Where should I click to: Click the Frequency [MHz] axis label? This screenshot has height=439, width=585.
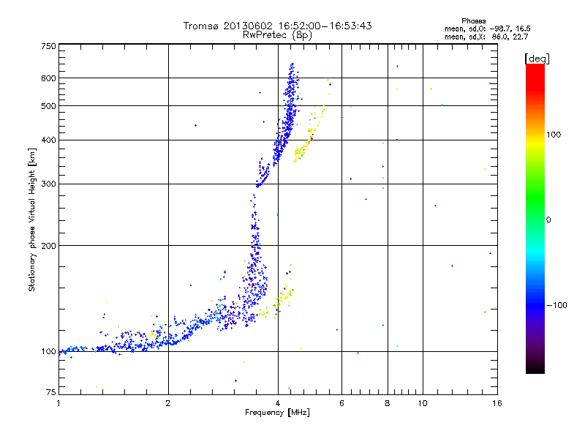277,414
